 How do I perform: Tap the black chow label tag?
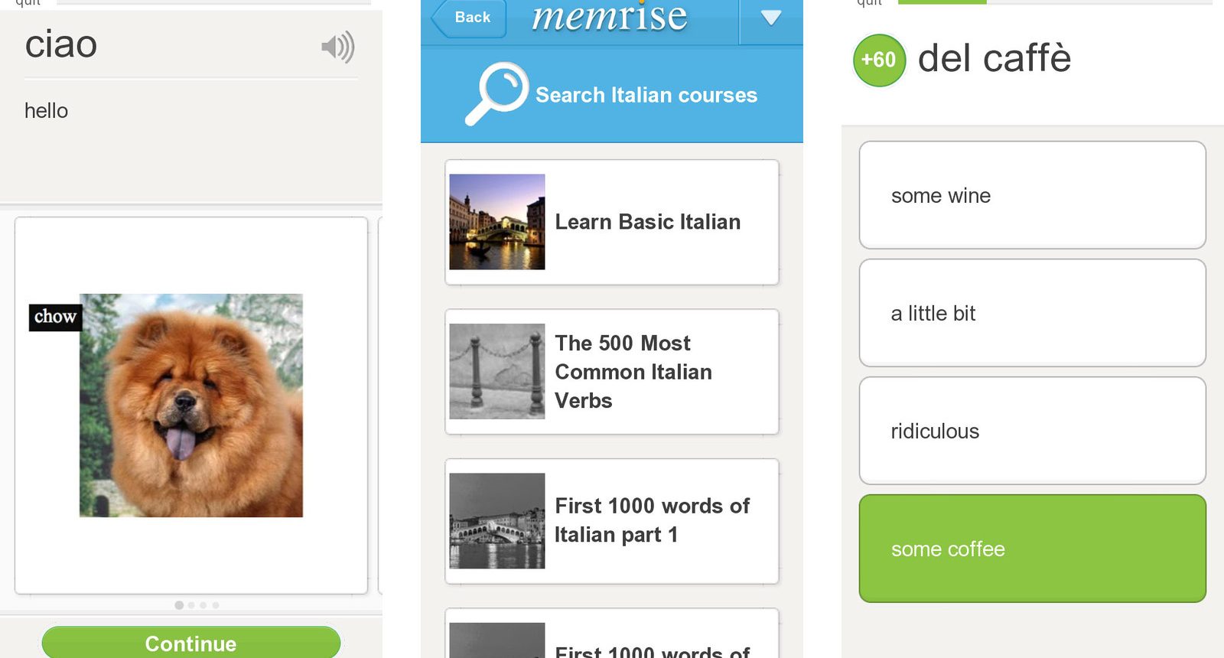pyautogui.click(x=55, y=317)
